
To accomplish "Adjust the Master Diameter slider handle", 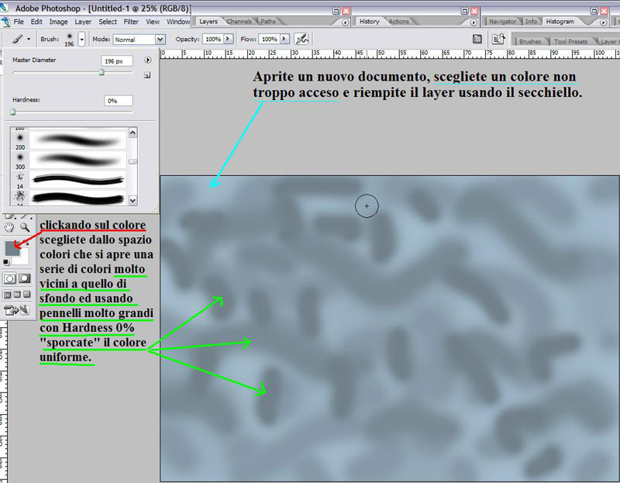I will pyautogui.click(x=102, y=72).
